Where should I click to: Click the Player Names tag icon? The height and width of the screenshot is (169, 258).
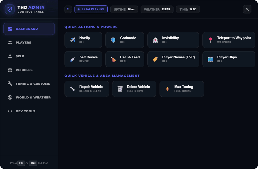pyautogui.click(x=155, y=59)
